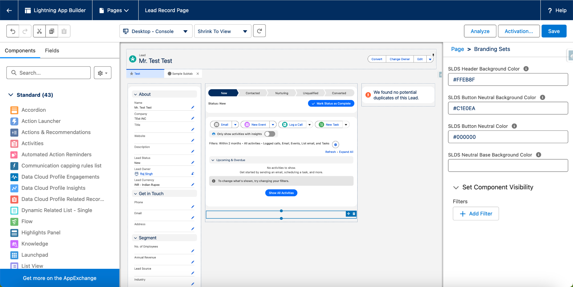Switch to the Fields tab
The image size is (573, 287).
pos(52,51)
